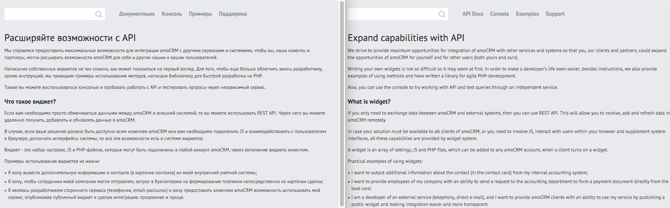Click the magnifier icon in the English search box
The height and width of the screenshot is (208, 670).
(x=442, y=14)
